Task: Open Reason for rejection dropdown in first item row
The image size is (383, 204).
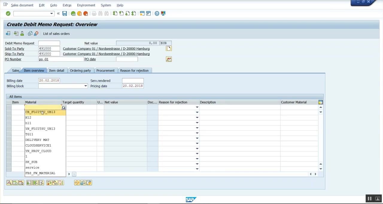Action: [x=197, y=107]
